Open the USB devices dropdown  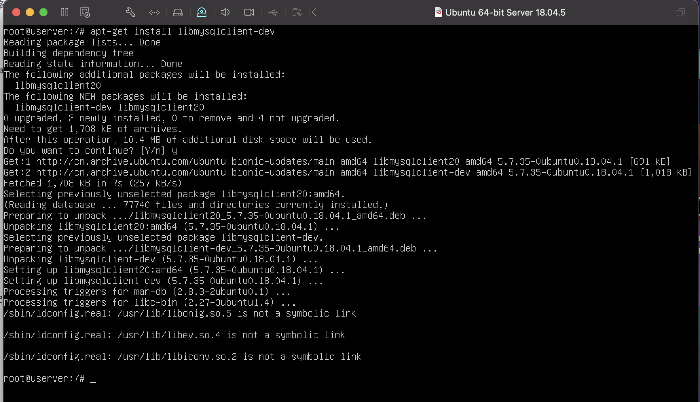273,12
